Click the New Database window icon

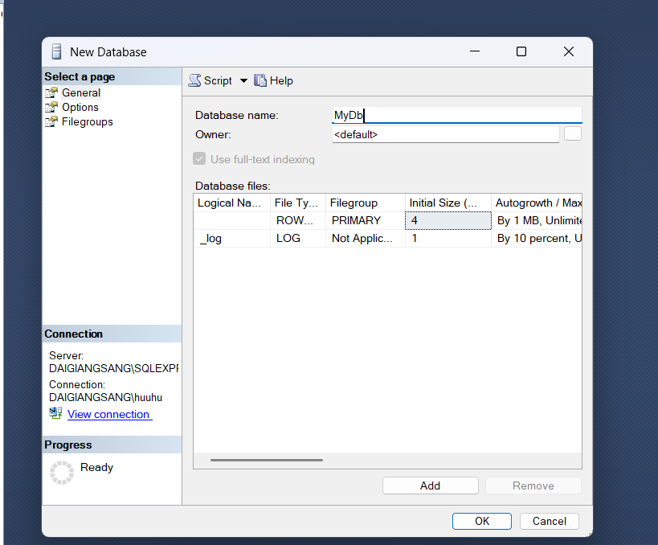[x=56, y=52]
